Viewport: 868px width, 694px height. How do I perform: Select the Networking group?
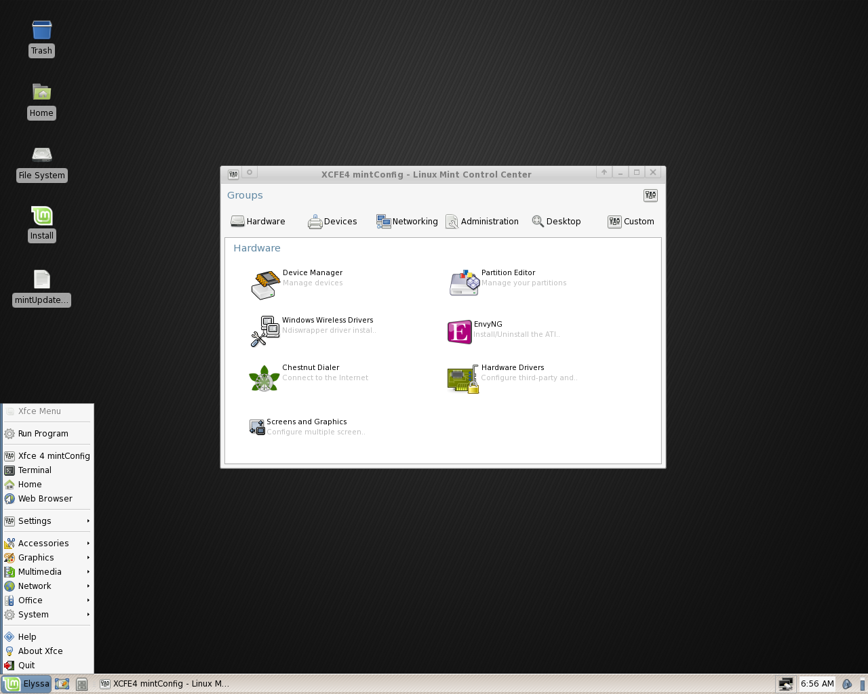pos(407,222)
